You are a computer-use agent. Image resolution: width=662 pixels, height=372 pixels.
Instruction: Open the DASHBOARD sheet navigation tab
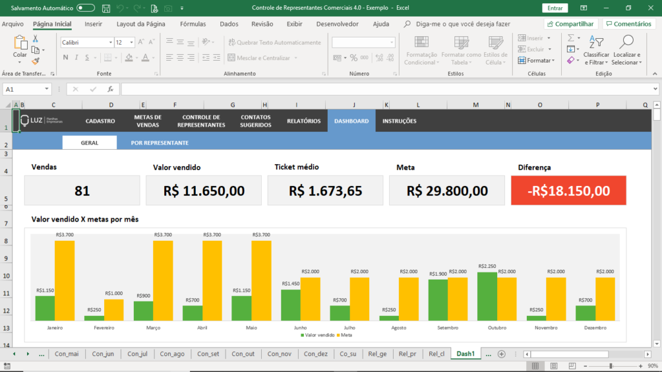(351, 120)
